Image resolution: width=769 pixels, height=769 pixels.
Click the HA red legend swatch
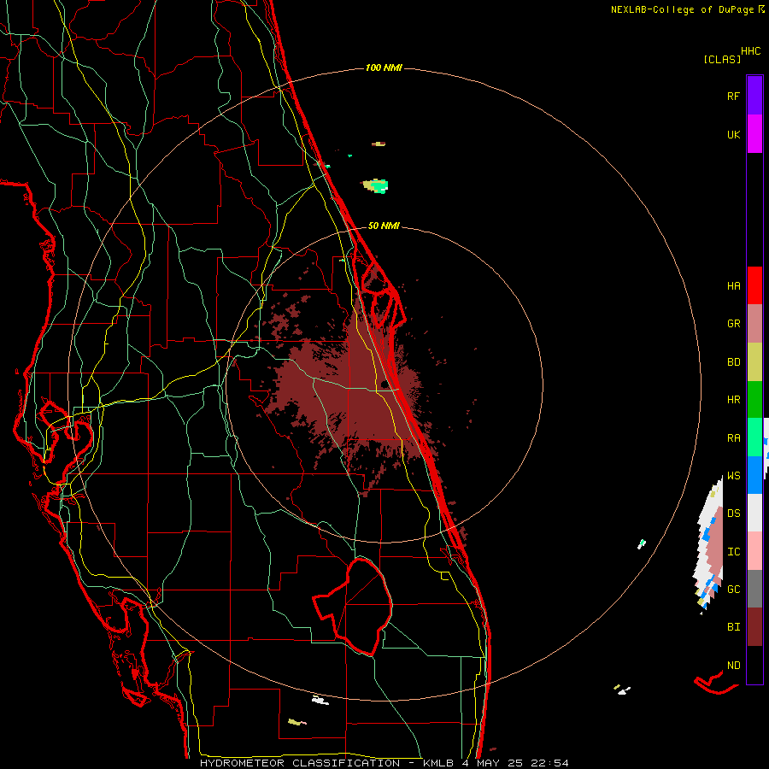754,285
